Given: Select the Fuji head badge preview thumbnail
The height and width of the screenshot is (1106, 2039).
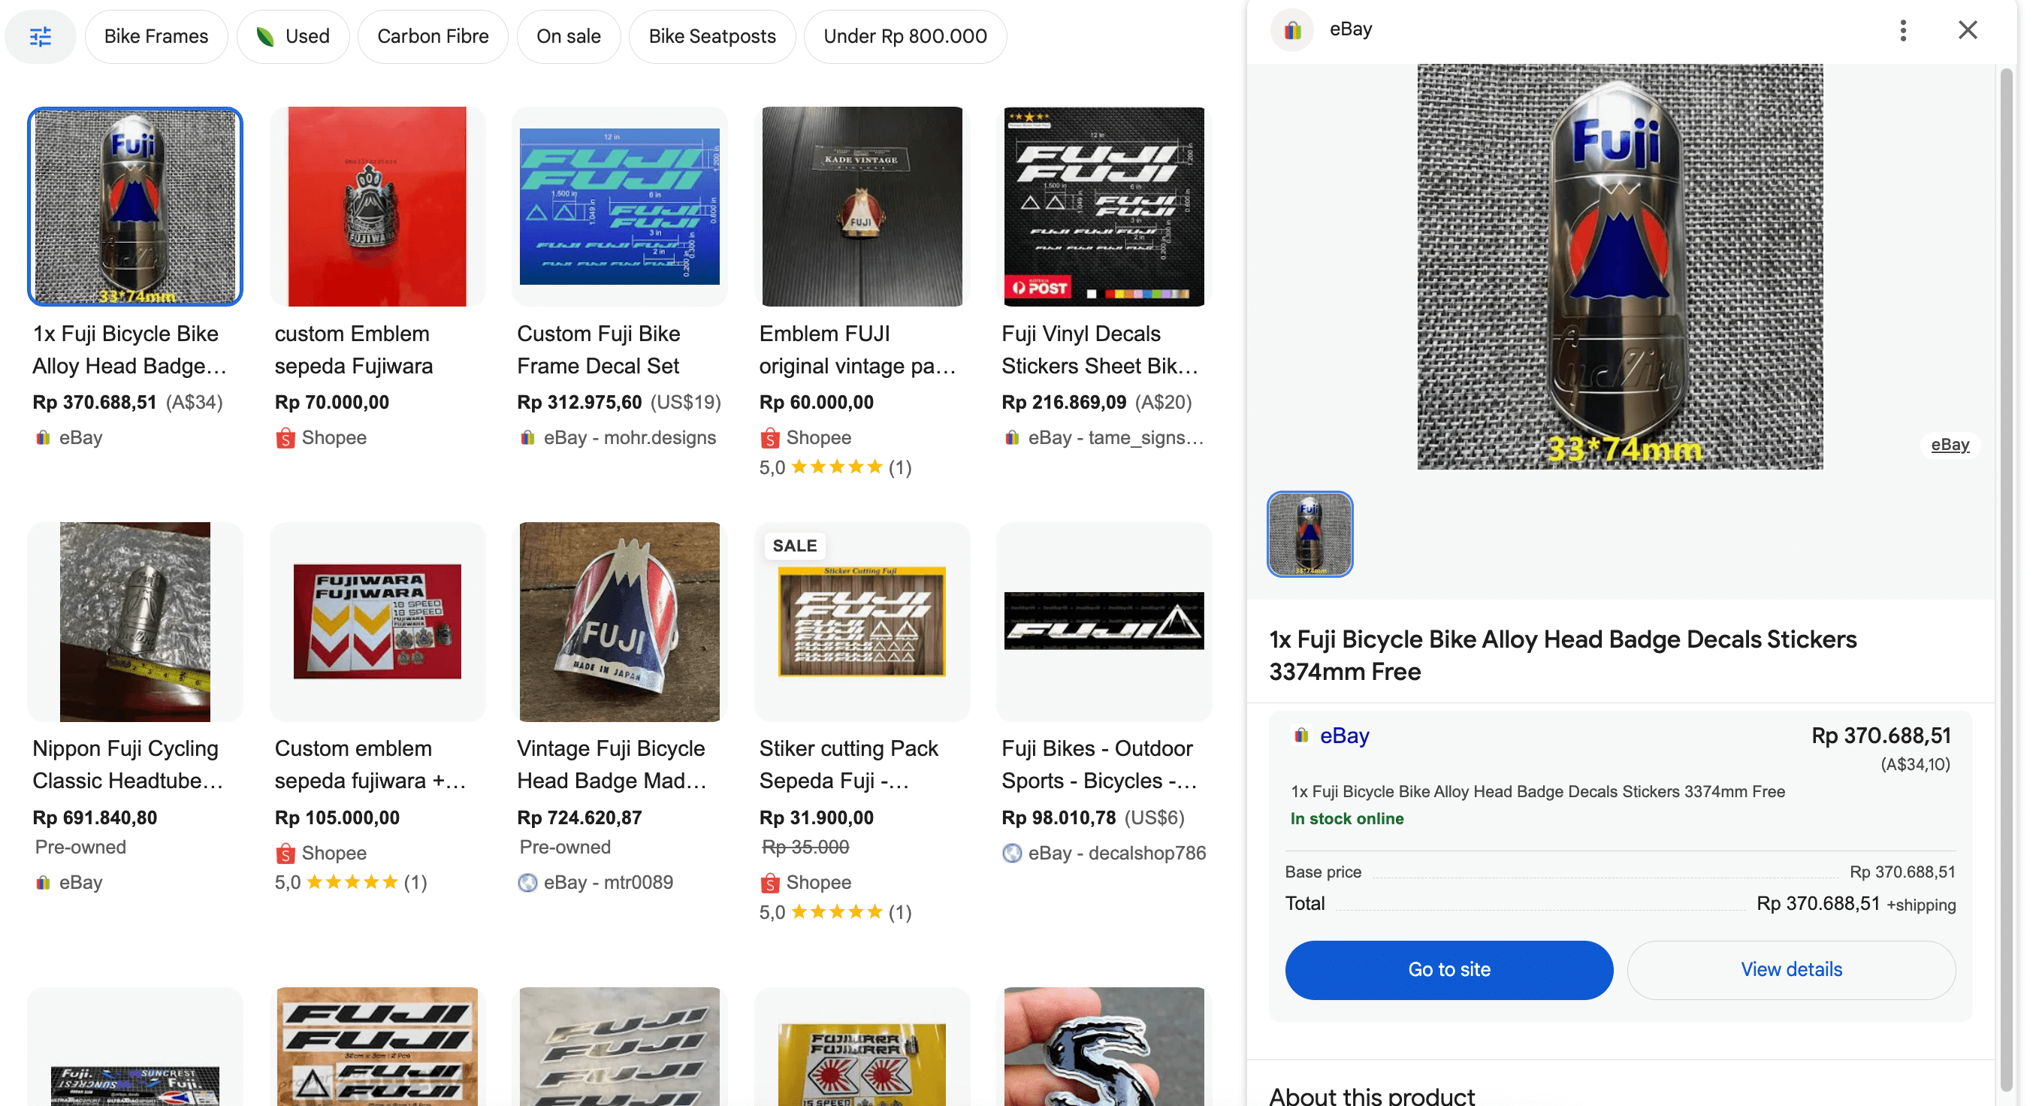Looking at the screenshot, I should [x=1309, y=533].
